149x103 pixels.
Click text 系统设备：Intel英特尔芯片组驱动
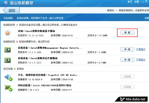pos(38,58)
